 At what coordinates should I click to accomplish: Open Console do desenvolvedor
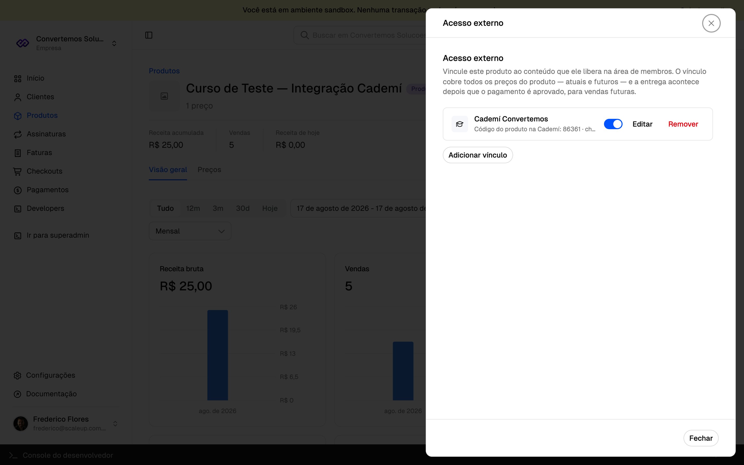tap(68, 455)
